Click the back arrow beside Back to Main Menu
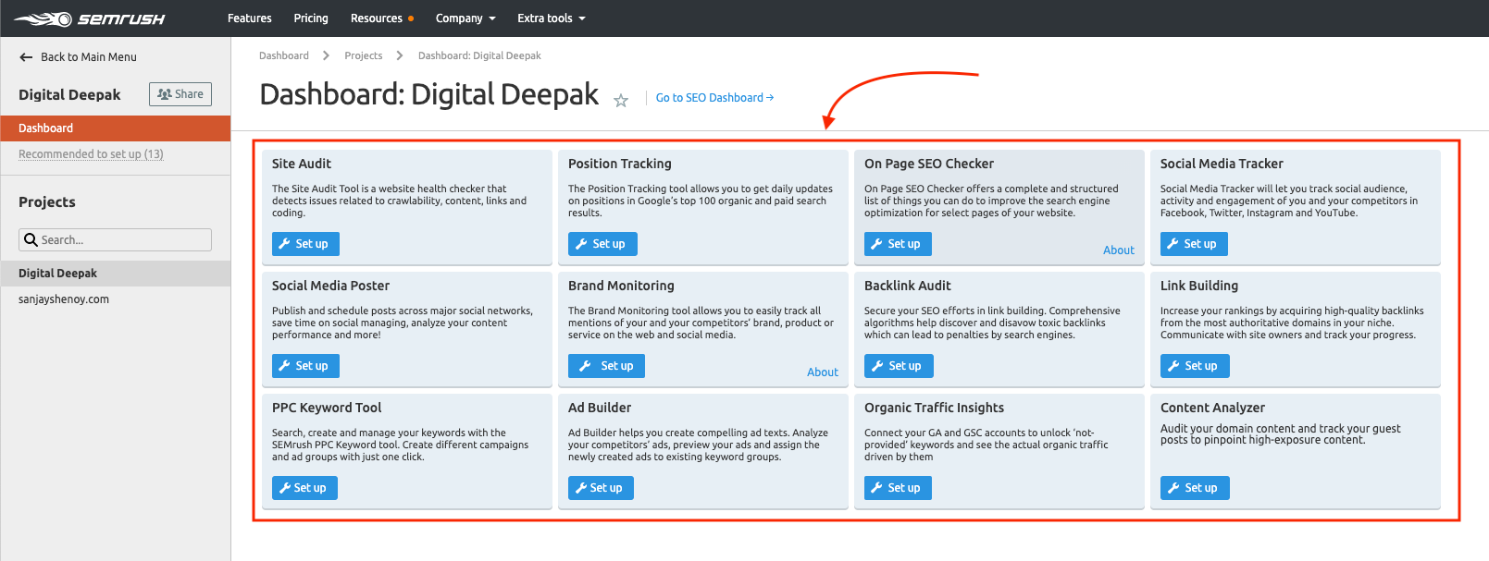The width and height of the screenshot is (1489, 561). point(26,57)
